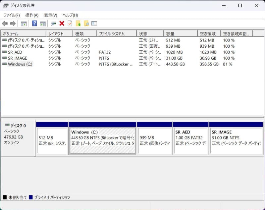Screen dimensions: 265x210
Task: Click the red X delete volume icon
Action: pos(61,23)
